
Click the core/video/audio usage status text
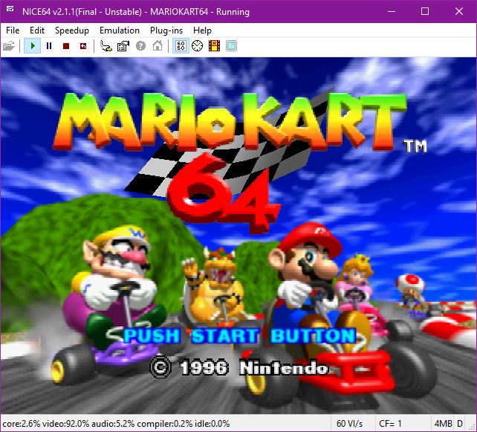(116, 424)
